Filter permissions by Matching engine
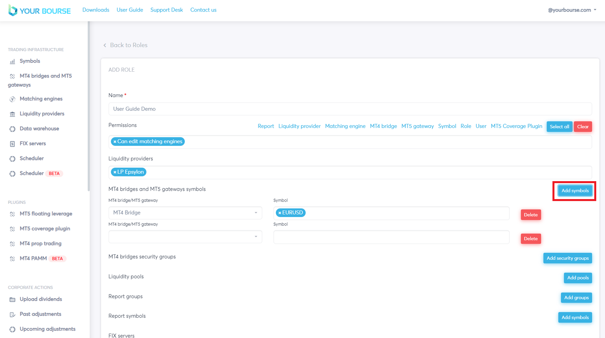 (x=345, y=126)
